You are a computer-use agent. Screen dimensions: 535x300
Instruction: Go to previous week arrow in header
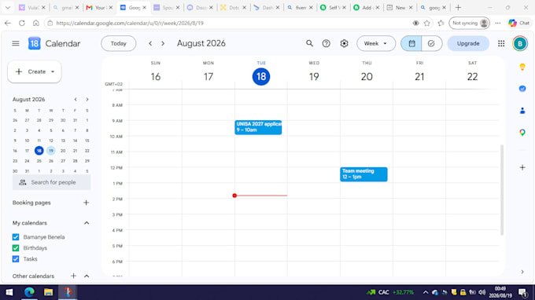pyautogui.click(x=150, y=44)
